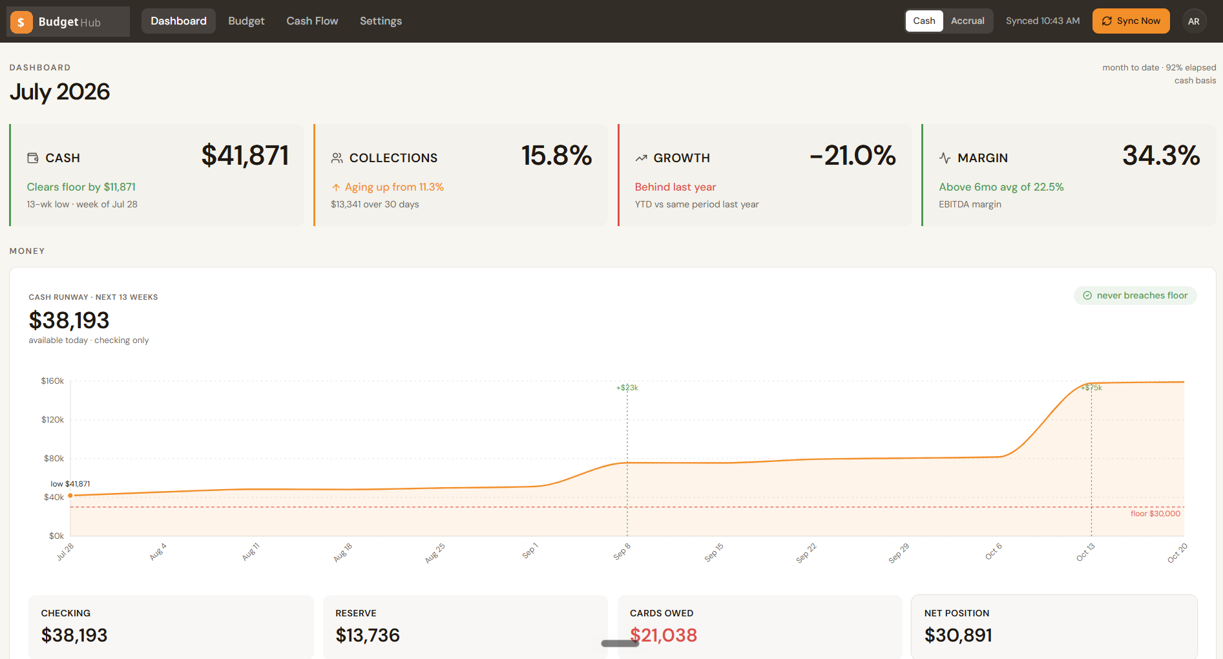This screenshot has width=1223, height=659.
Task: Click the Sync Now button
Action: (x=1131, y=21)
